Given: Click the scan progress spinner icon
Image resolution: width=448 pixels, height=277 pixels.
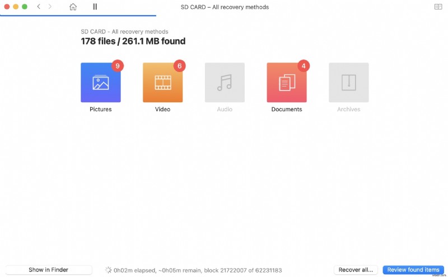Looking at the screenshot, I should click(108, 270).
